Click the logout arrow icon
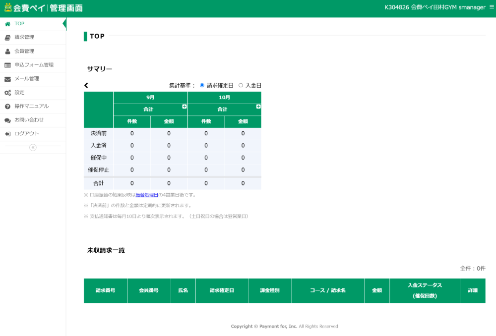This screenshot has width=496, height=336. tap(7, 134)
